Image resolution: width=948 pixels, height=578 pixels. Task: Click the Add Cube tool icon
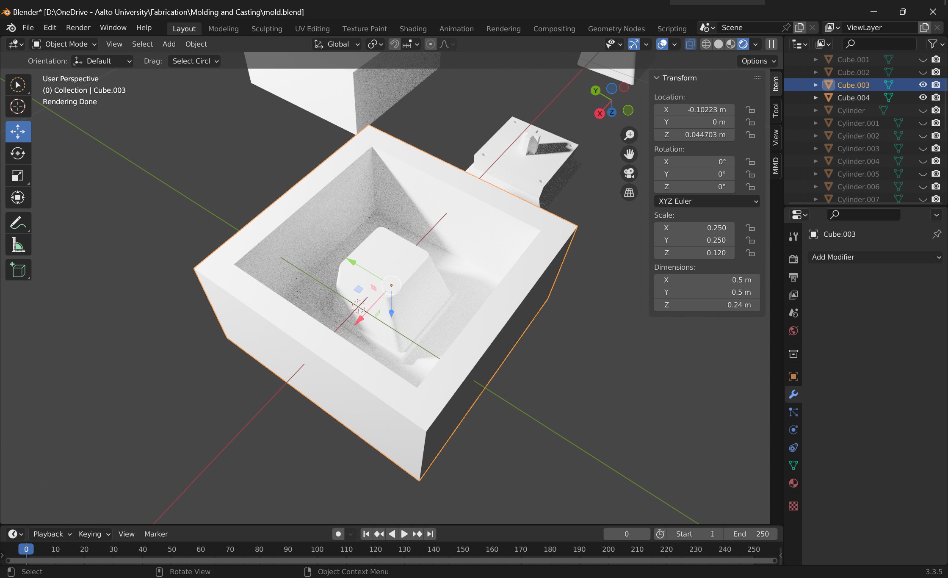(18, 270)
